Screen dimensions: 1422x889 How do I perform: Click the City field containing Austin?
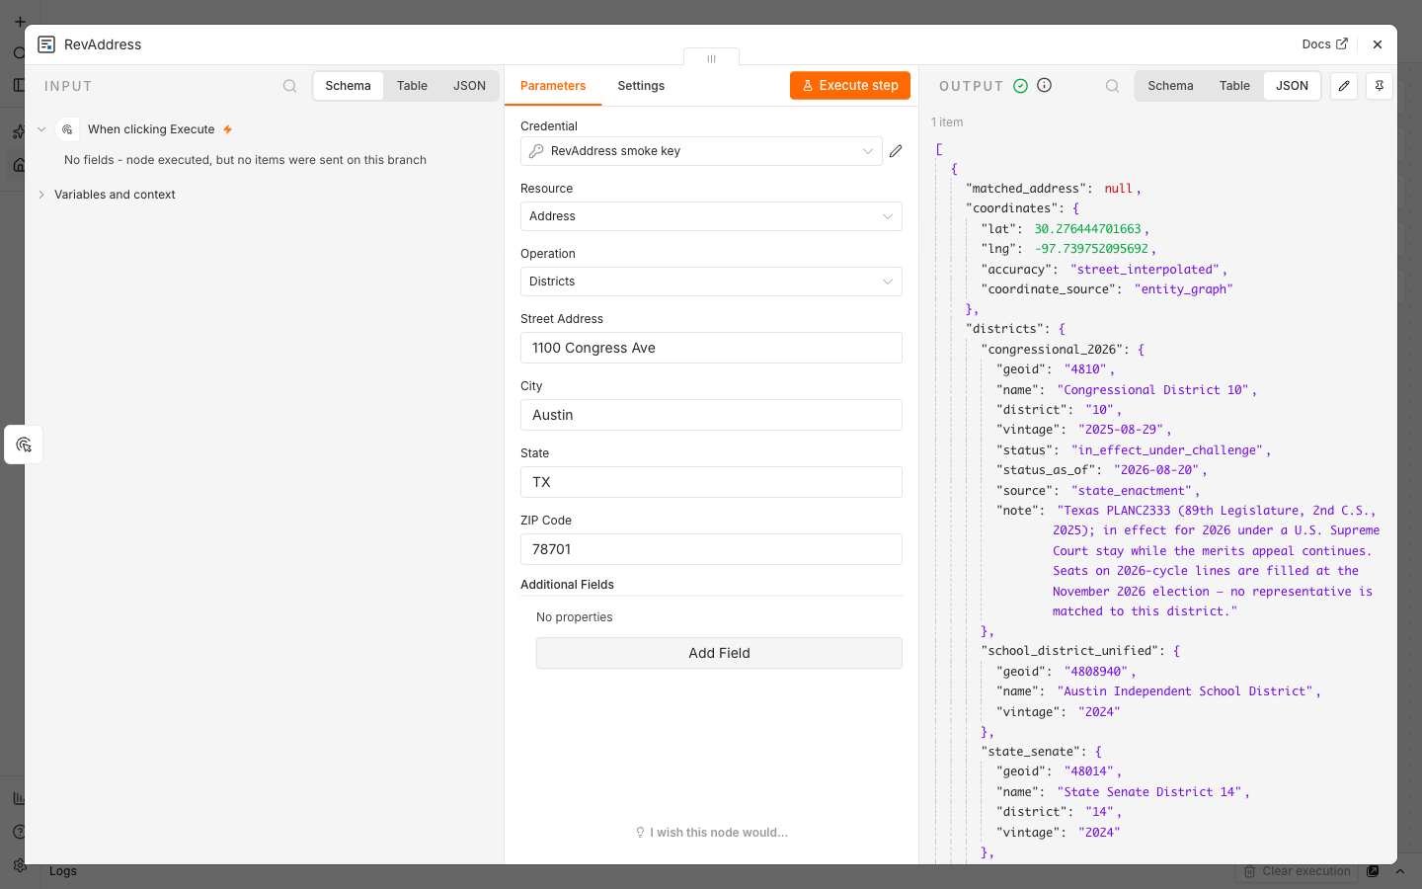tap(711, 415)
